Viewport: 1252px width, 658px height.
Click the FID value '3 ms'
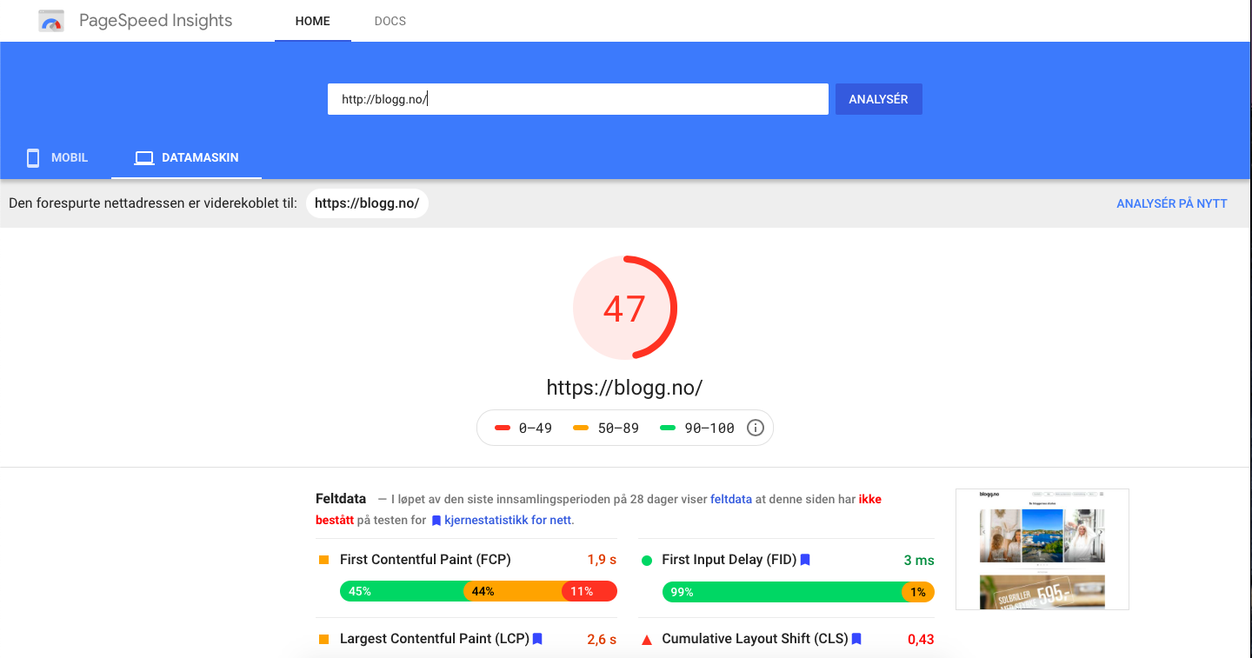click(918, 561)
